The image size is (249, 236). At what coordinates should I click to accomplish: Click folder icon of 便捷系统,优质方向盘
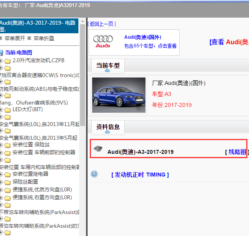coord(7,190)
